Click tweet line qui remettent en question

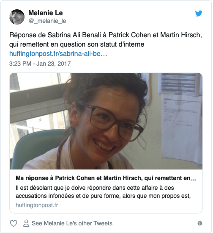[77, 44]
